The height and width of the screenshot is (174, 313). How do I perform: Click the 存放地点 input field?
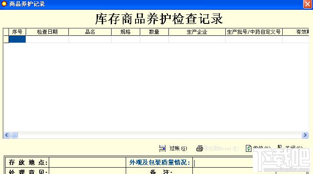pyautogui.click(x=87, y=162)
